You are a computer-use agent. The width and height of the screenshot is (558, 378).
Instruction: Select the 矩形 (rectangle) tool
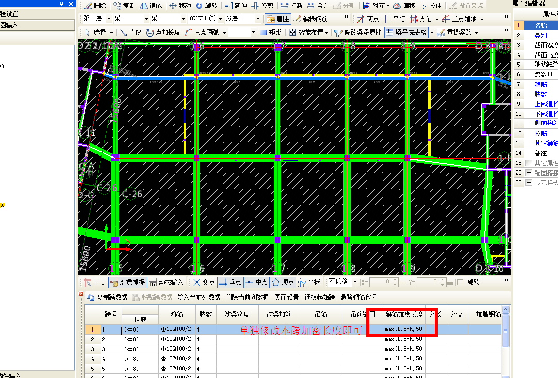point(270,33)
